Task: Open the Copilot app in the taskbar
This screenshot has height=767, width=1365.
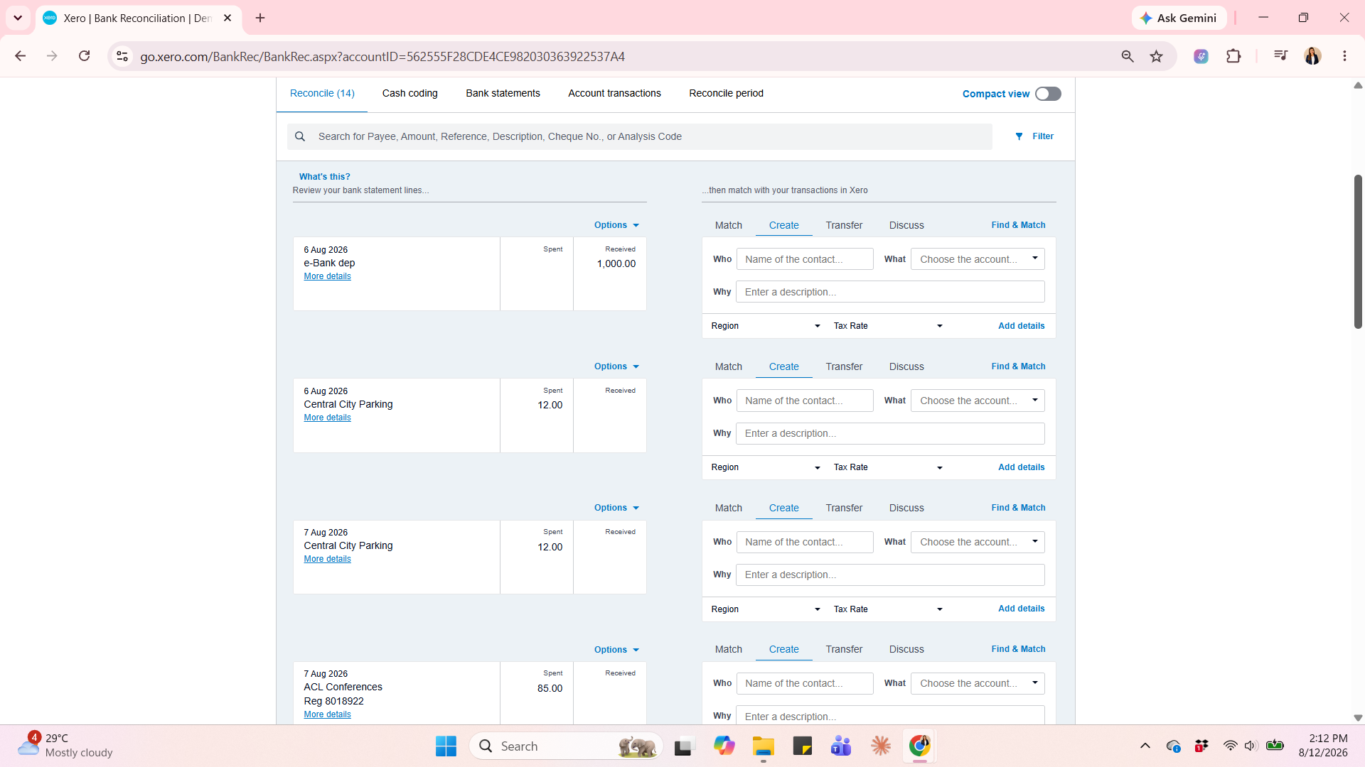Action: tap(724, 746)
